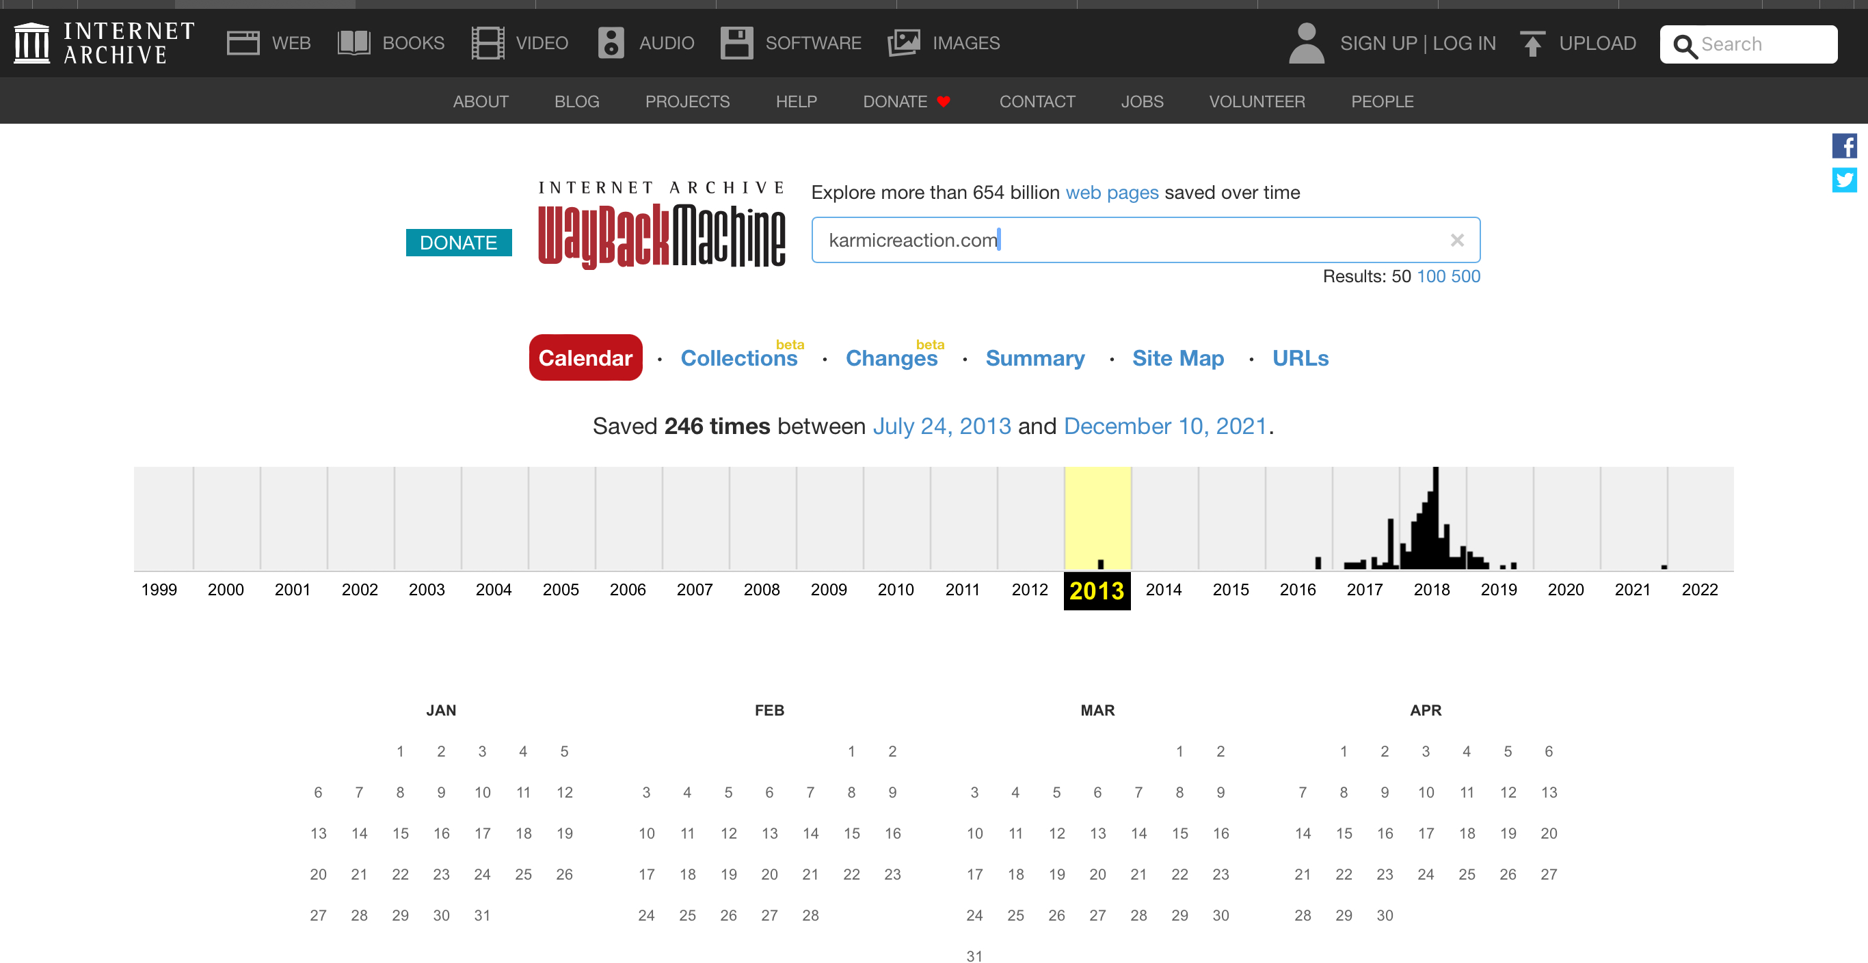Switch to the Changes tab
The image size is (1868, 963).
click(891, 358)
